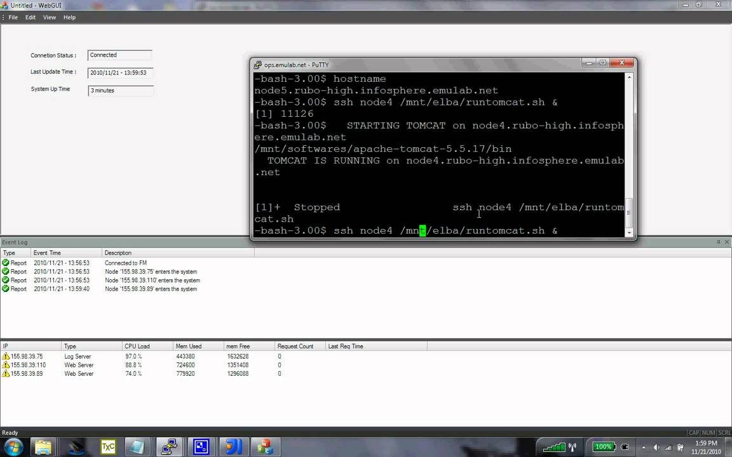The height and width of the screenshot is (457, 732).
Task: Click the green signal strength indicator
Action: 553,447
